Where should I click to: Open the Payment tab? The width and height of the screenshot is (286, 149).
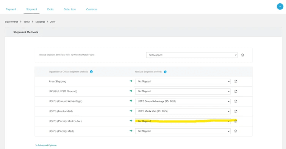click(11, 9)
